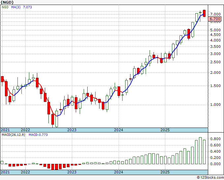Viewport: 224px width, 180px height.
Task: Click 2025 on the MACD panel time axis
Action: (165, 172)
